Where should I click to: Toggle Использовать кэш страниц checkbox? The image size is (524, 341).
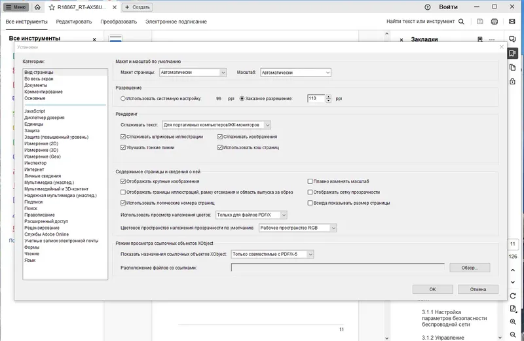point(220,147)
